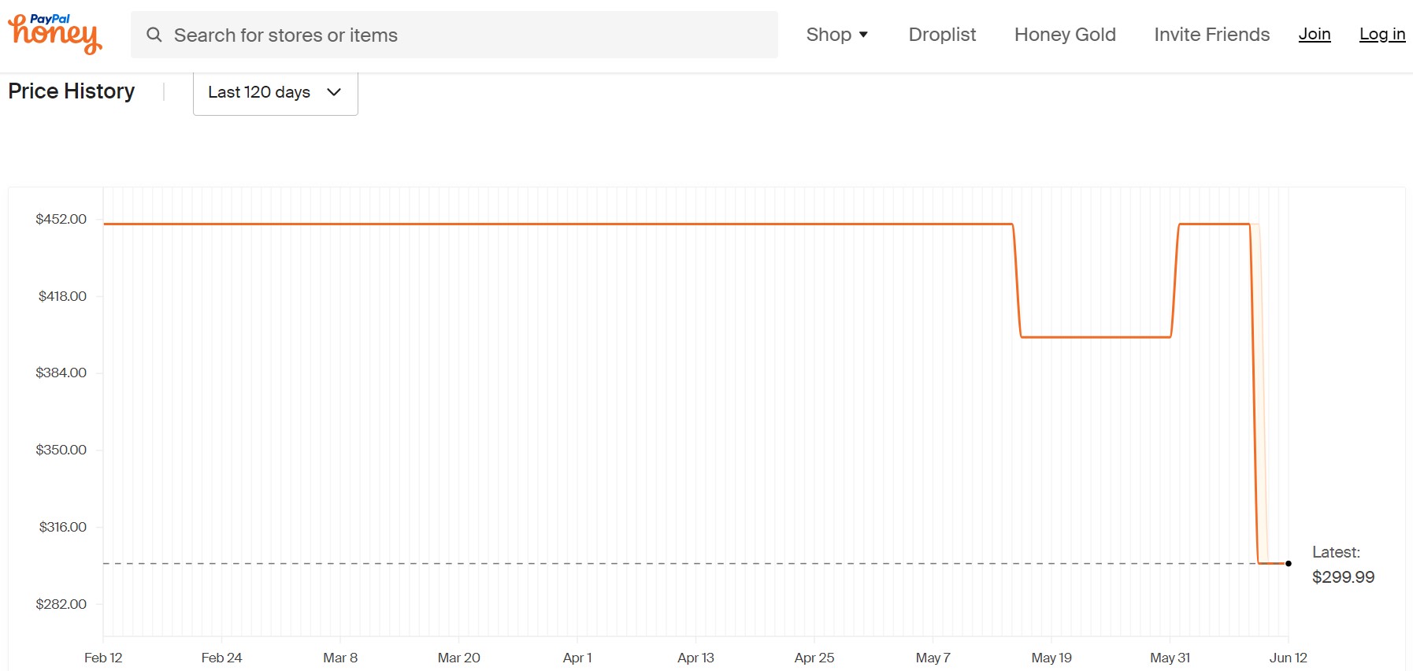Open Honey Gold page
The height and width of the screenshot is (671, 1413).
click(1065, 35)
